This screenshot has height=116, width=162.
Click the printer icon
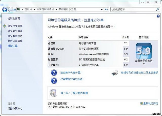115,73
